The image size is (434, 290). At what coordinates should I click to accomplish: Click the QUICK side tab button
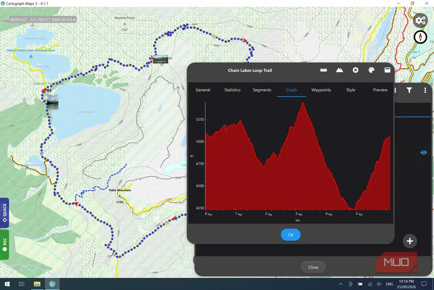tap(5, 213)
